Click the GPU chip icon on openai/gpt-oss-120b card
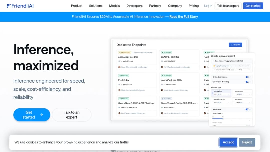The image size is (270, 152). [x=162, y=84]
